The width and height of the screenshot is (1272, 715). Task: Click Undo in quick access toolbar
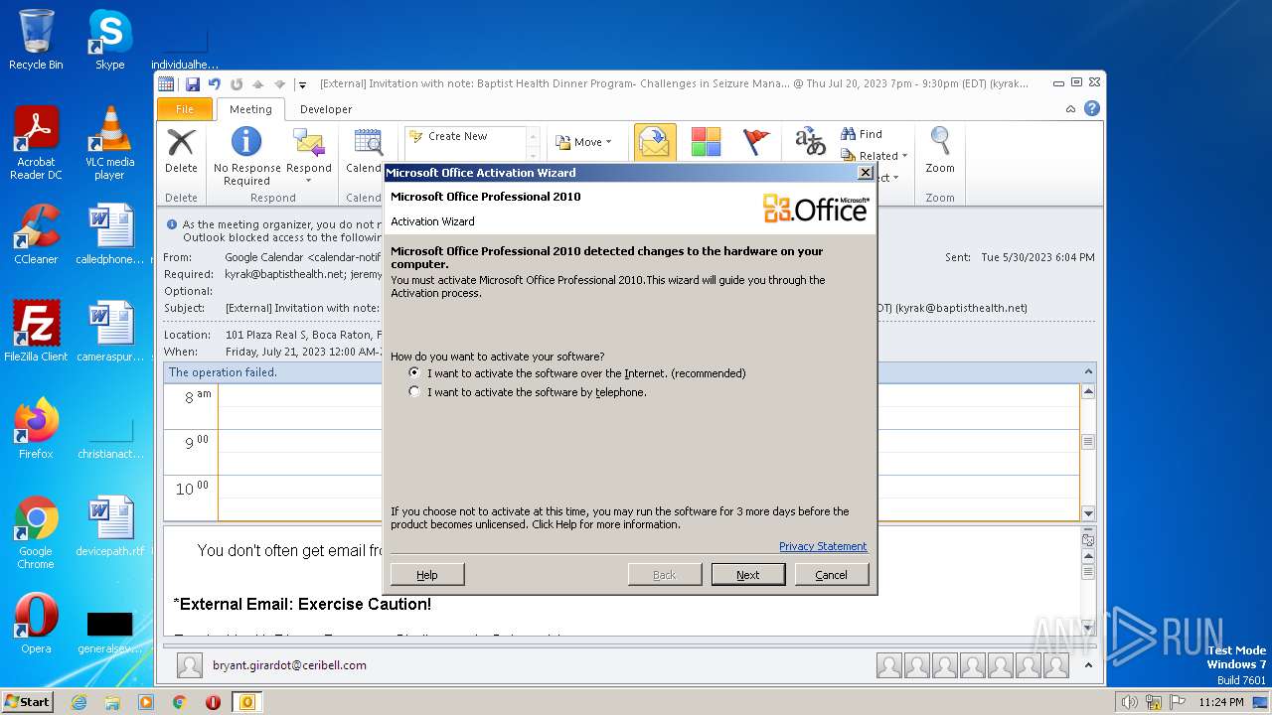pyautogui.click(x=214, y=84)
